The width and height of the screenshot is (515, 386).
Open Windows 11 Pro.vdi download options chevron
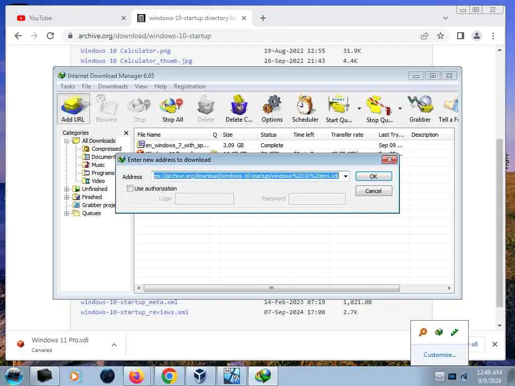[x=114, y=345]
